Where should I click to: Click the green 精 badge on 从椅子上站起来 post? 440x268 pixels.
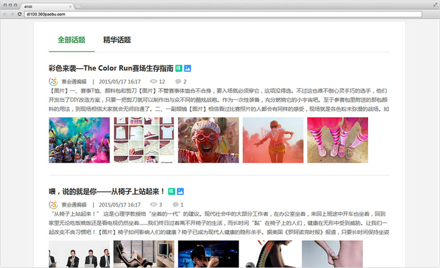[172, 192]
